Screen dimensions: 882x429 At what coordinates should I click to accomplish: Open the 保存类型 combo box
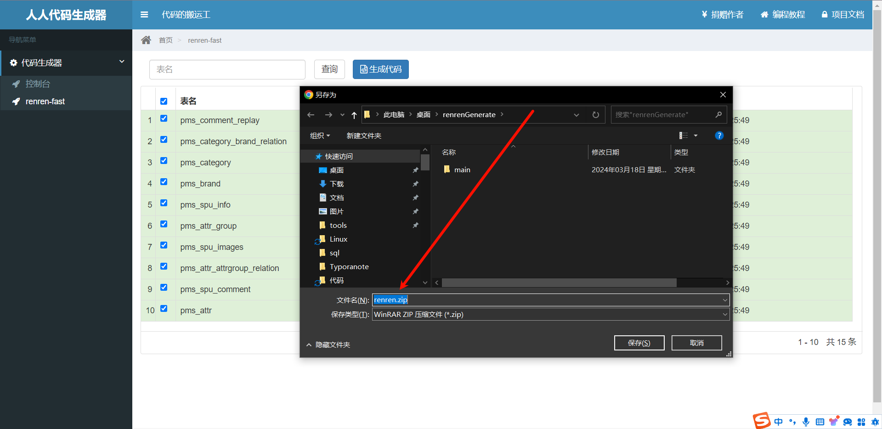click(x=551, y=314)
